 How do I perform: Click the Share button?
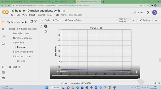pyautogui.click(x=138, y=12)
